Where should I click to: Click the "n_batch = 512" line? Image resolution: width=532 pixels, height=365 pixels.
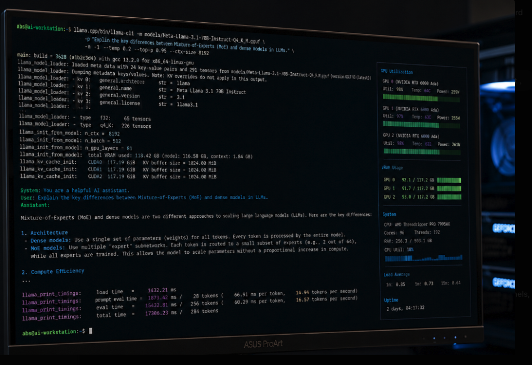[x=70, y=140]
